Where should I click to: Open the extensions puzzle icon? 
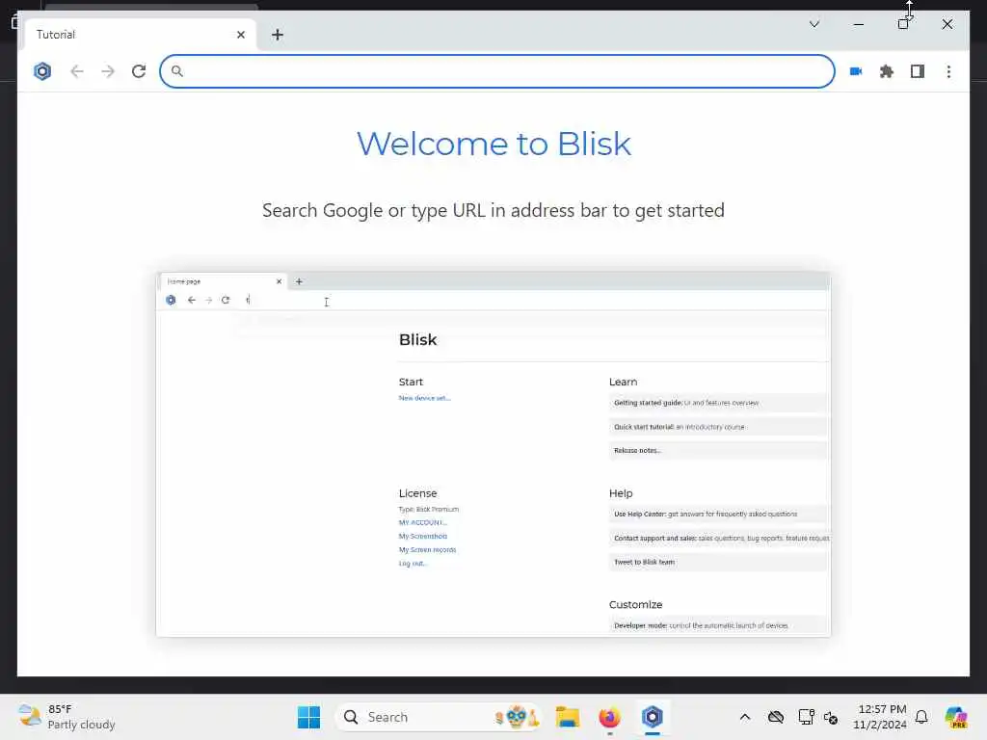tap(887, 71)
